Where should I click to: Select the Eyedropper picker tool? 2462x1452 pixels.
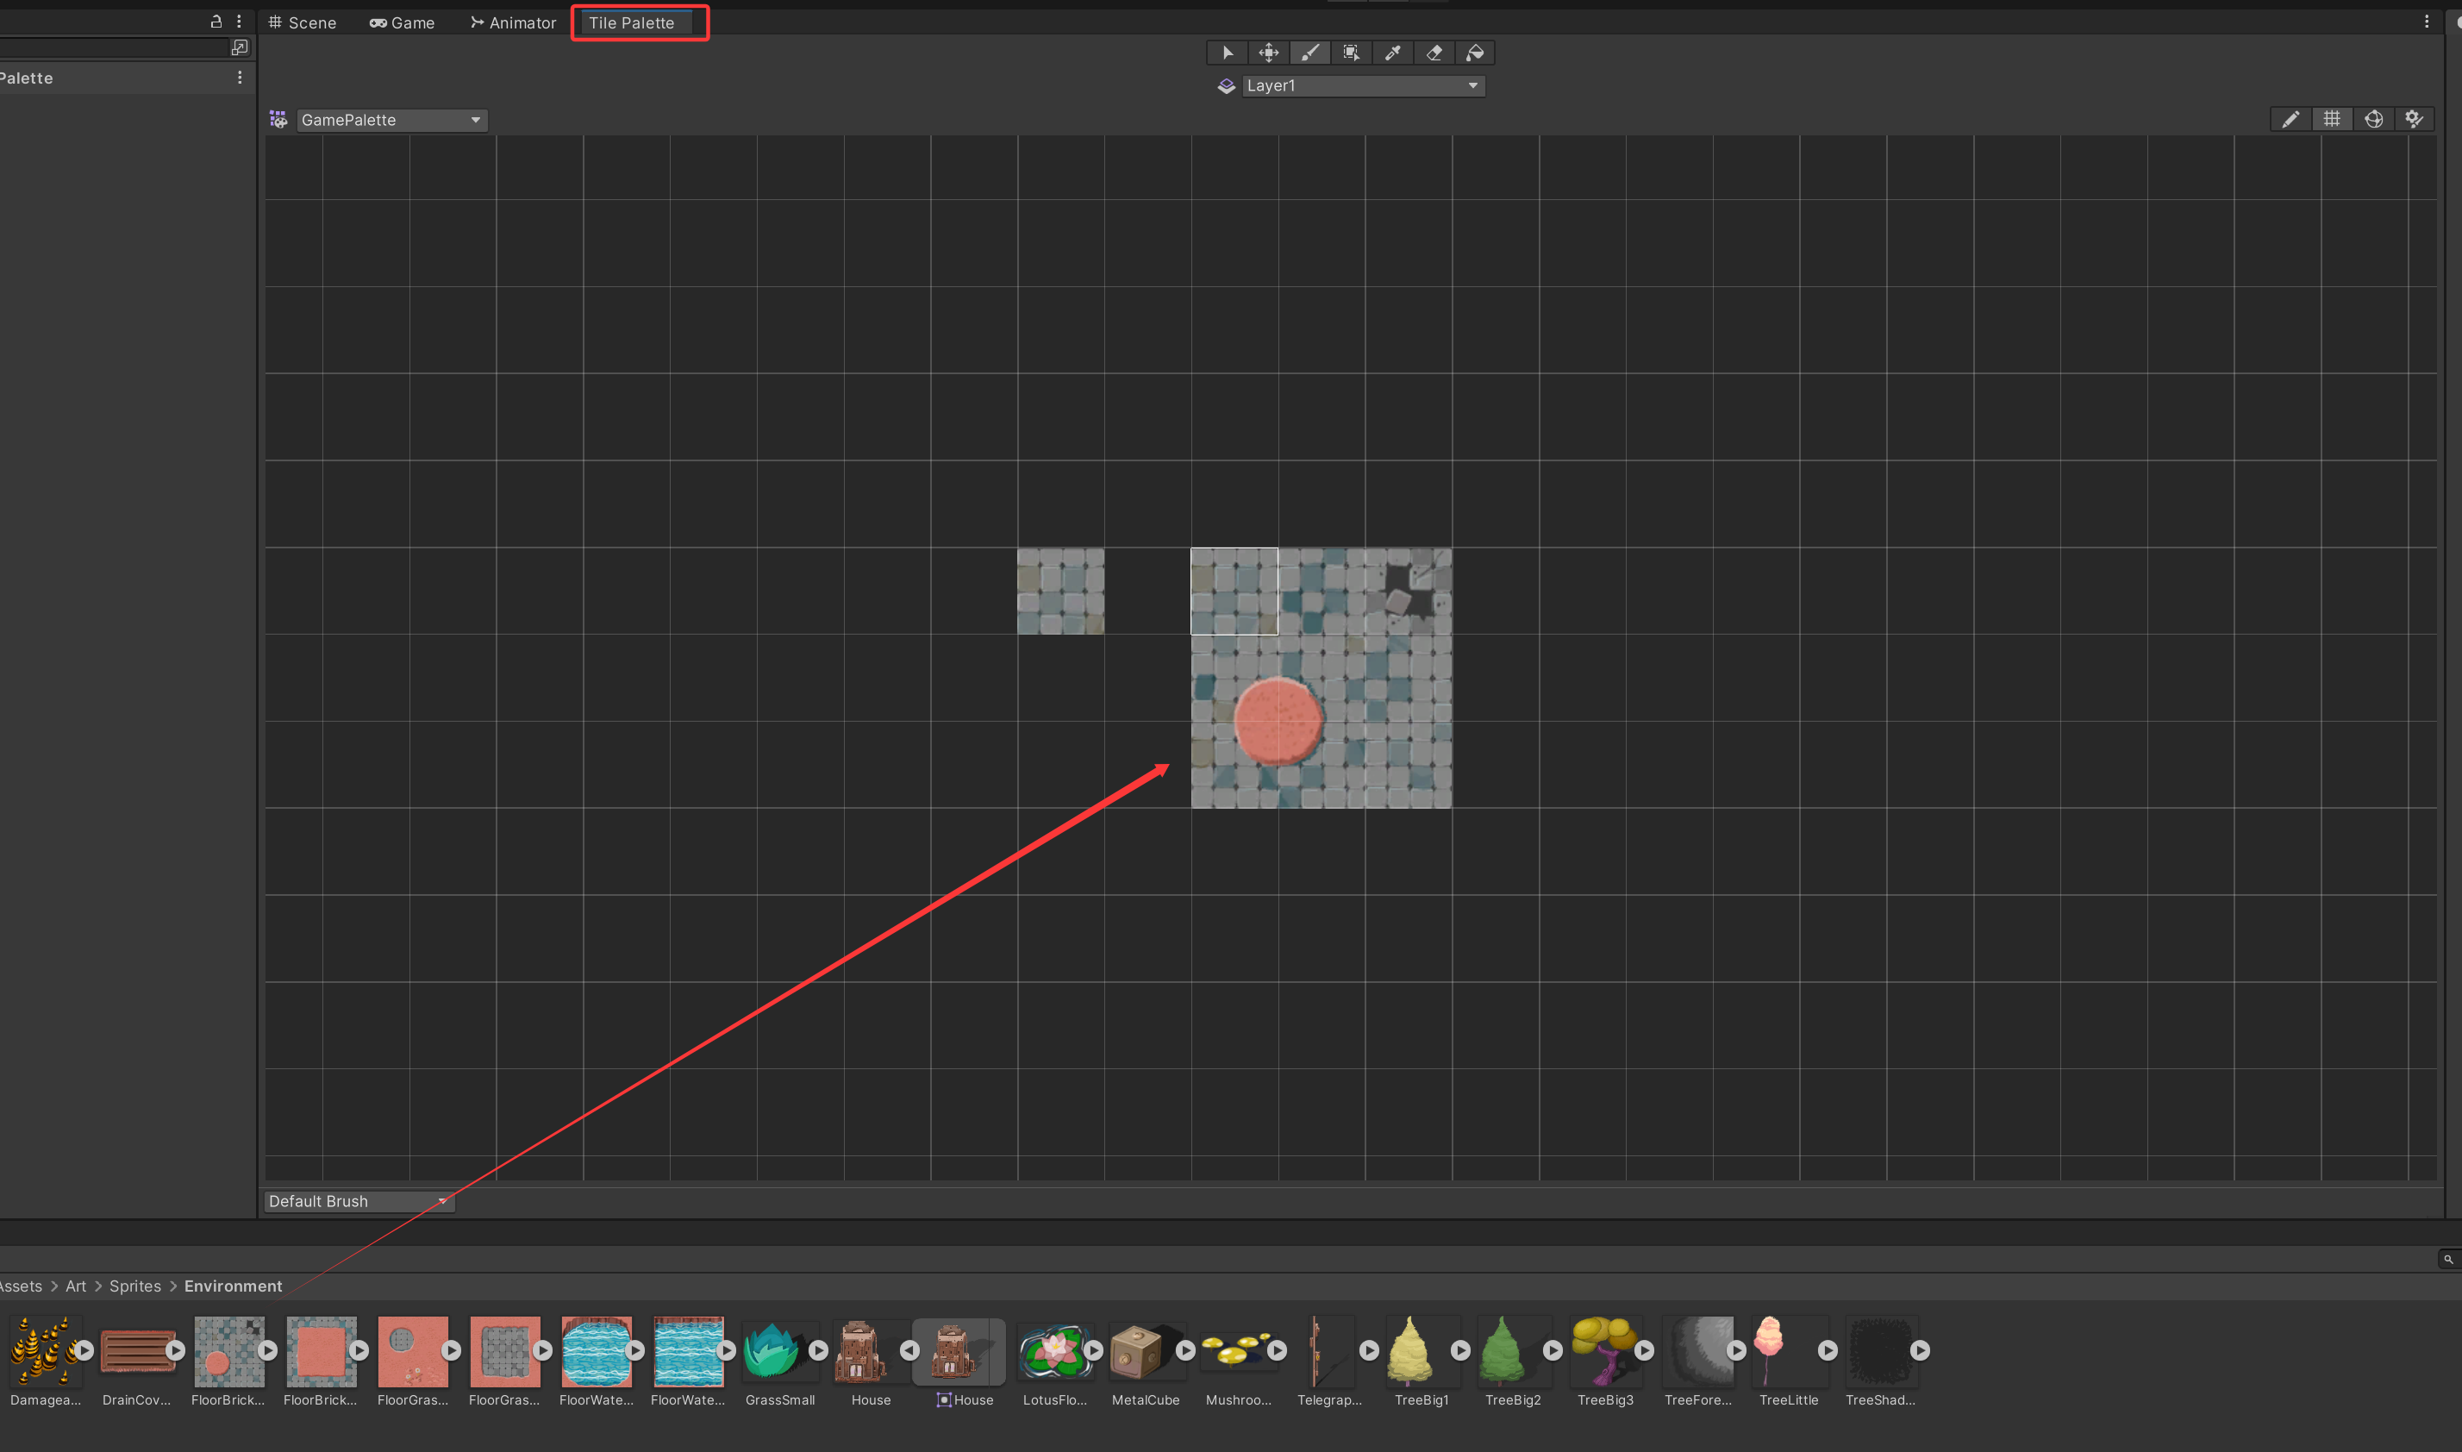pyautogui.click(x=1393, y=53)
